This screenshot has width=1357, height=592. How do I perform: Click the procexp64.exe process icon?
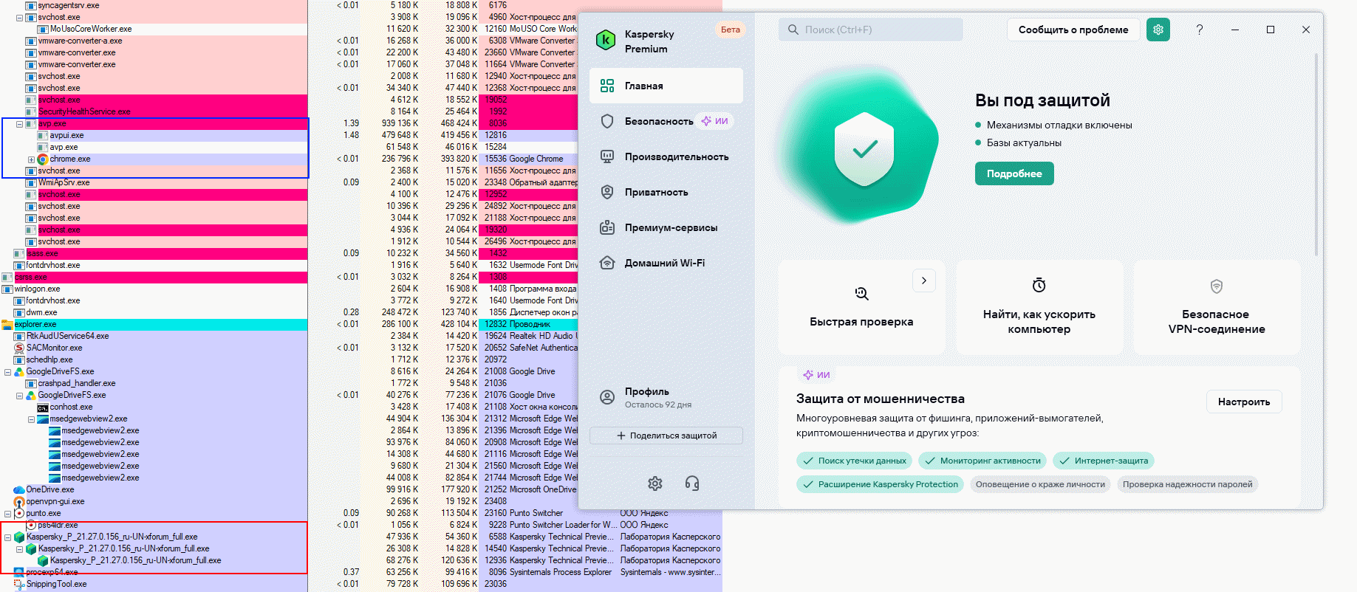tap(19, 572)
